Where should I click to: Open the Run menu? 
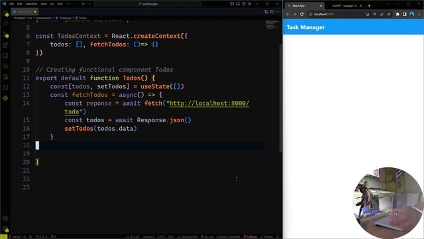(60, 4)
